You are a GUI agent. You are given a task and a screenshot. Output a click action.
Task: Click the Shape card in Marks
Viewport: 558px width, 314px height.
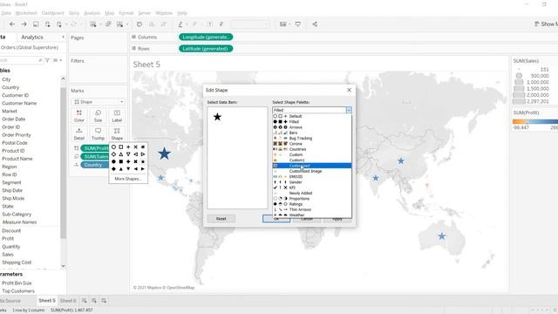point(117,133)
